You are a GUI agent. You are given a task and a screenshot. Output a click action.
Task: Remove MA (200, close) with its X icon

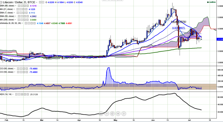(x=27, y=20)
